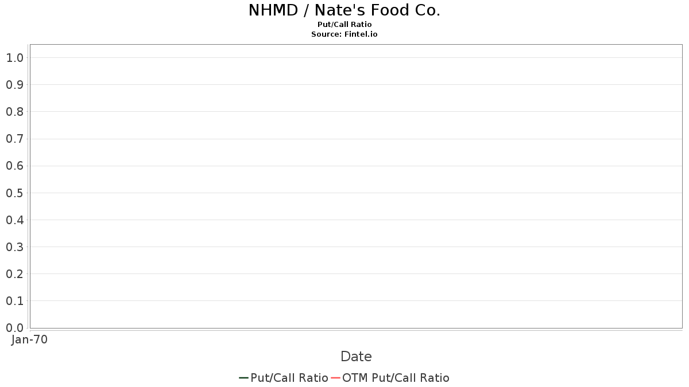Click the Jan-70 x-axis tick label
The height and width of the screenshot is (387, 689).
pyautogui.click(x=30, y=339)
